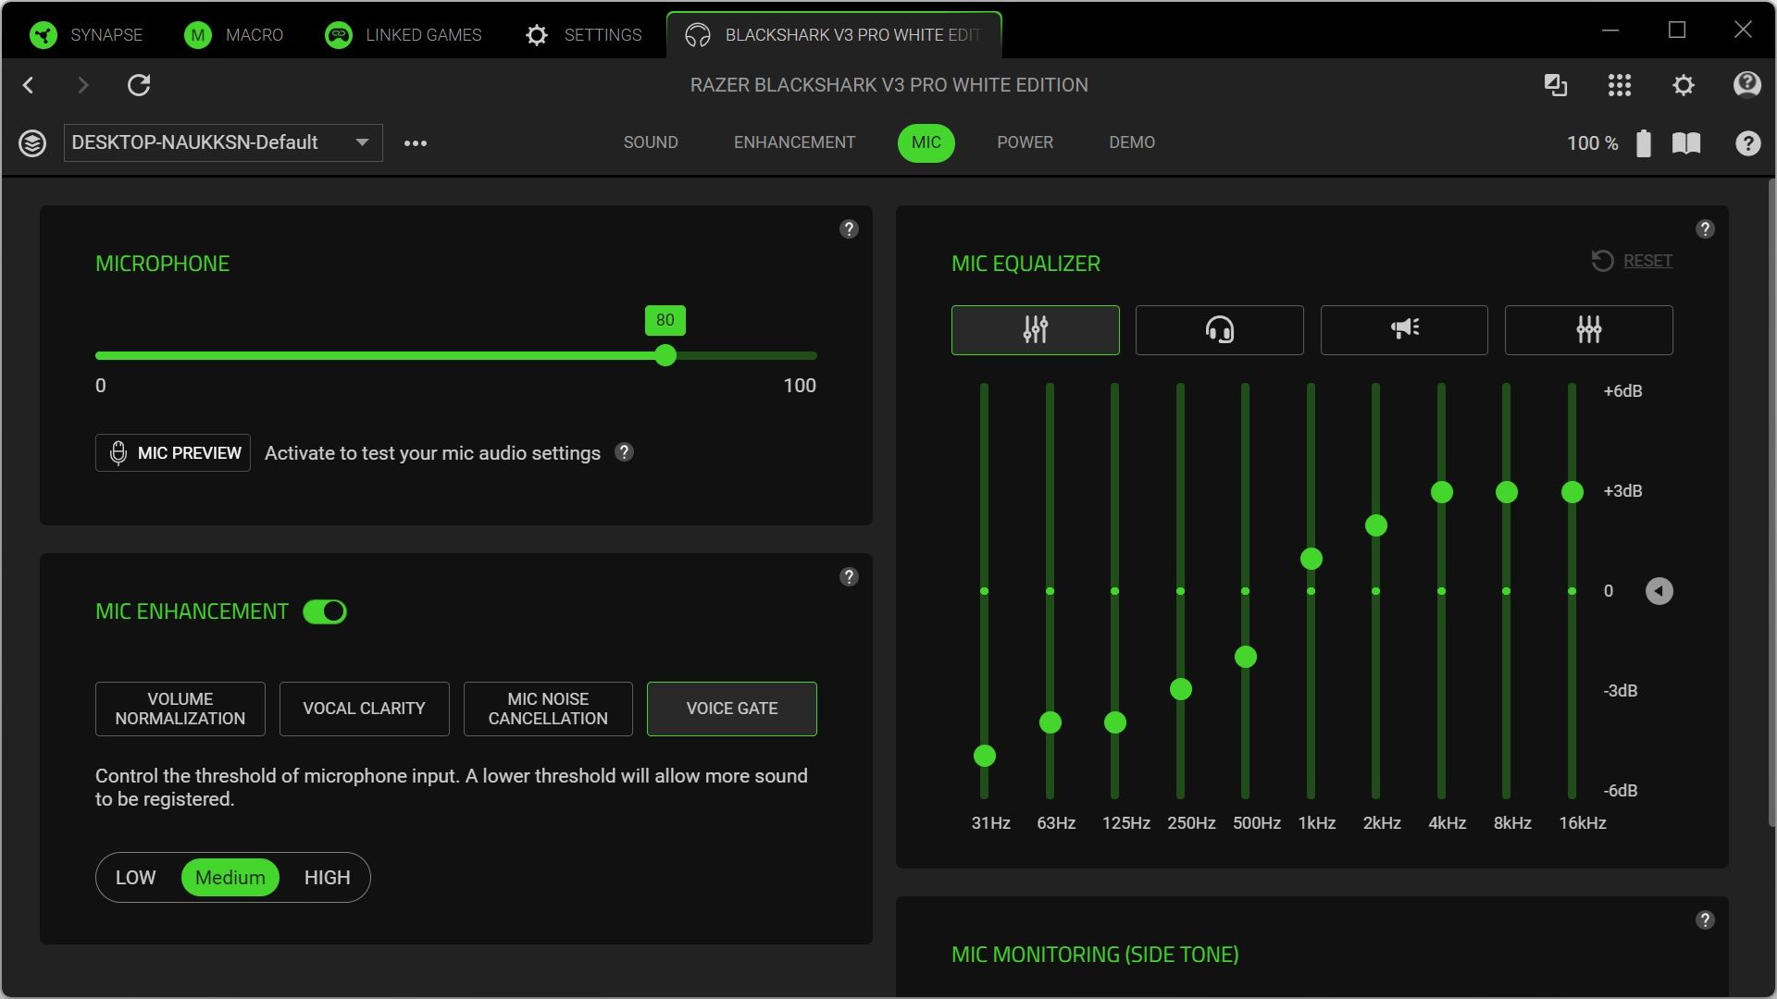The image size is (1777, 999).
Task: Select the headset mic EQ preset icon
Action: (1218, 329)
